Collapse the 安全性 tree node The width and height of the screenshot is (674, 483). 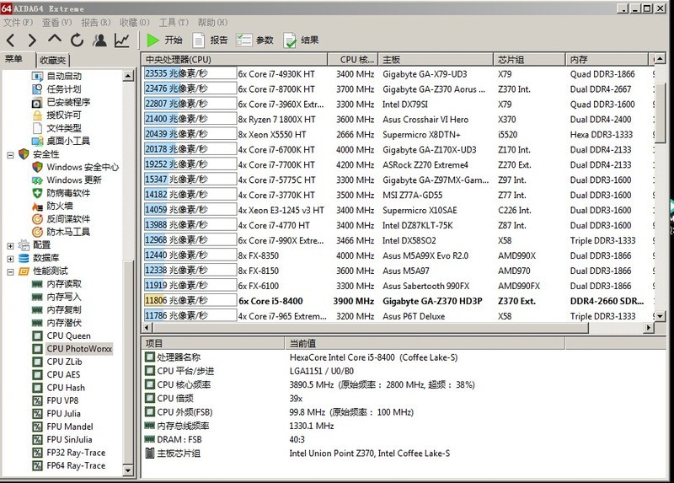point(10,155)
